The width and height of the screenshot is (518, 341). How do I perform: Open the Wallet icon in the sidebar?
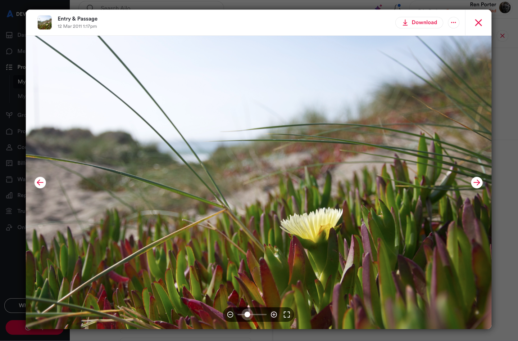tap(9, 179)
